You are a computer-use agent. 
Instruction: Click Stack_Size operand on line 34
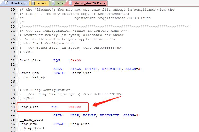81,73
